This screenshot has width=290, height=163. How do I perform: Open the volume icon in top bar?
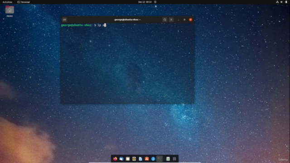(x=281, y=2)
